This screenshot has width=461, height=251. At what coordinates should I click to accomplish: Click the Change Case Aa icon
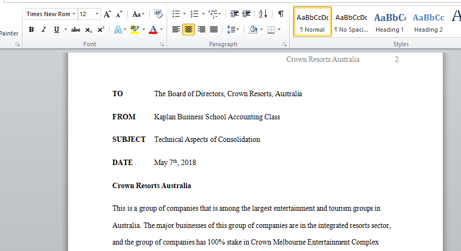pyautogui.click(x=136, y=14)
